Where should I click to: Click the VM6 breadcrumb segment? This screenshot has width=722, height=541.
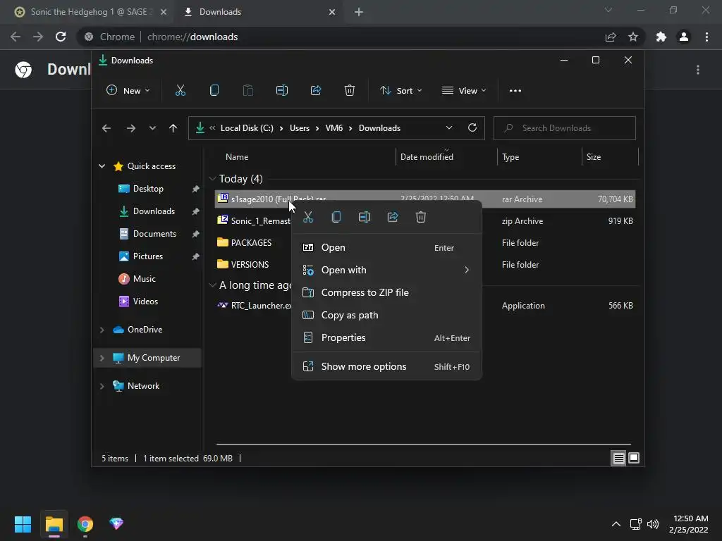(x=334, y=128)
